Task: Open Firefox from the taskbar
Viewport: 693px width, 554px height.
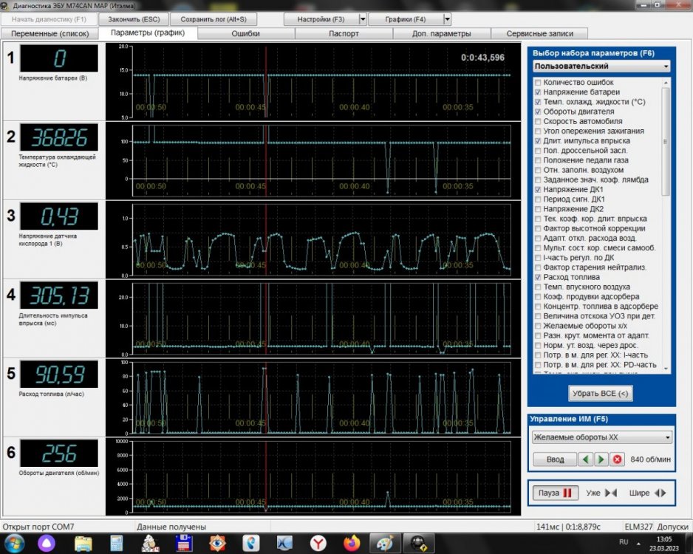Action: coord(351,543)
